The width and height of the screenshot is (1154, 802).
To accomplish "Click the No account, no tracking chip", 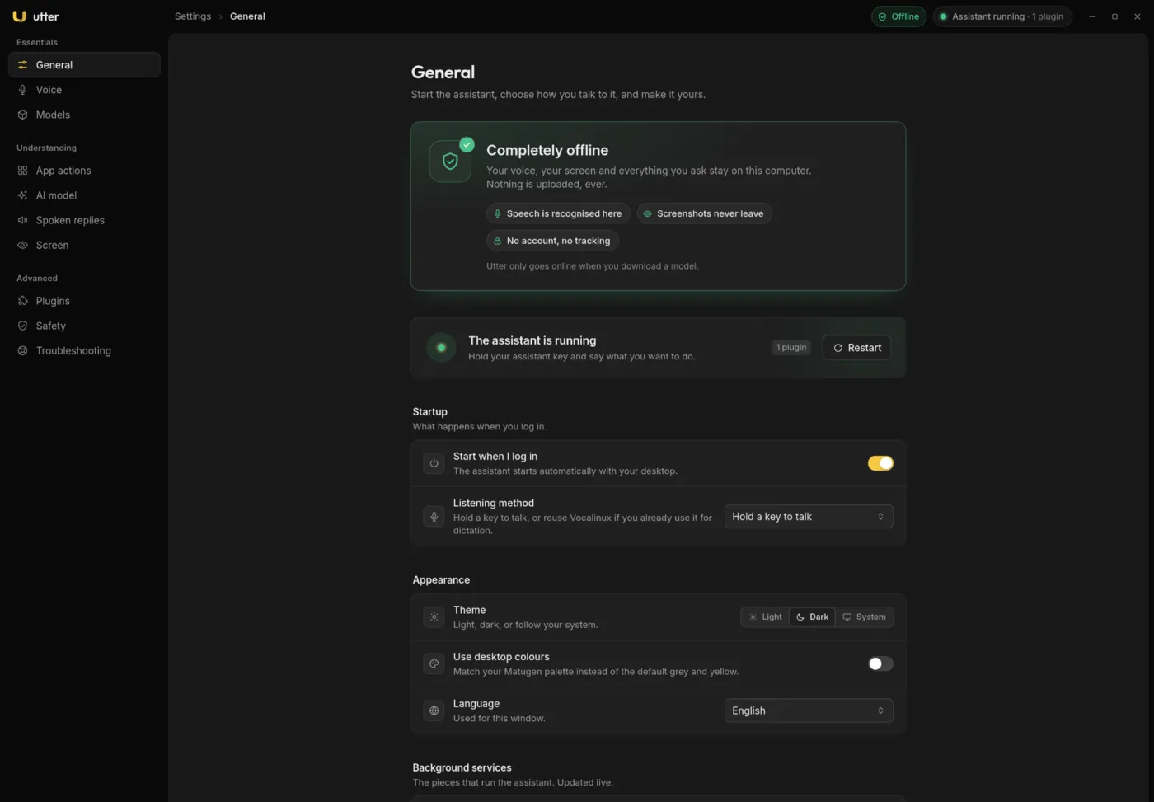I will (552, 241).
